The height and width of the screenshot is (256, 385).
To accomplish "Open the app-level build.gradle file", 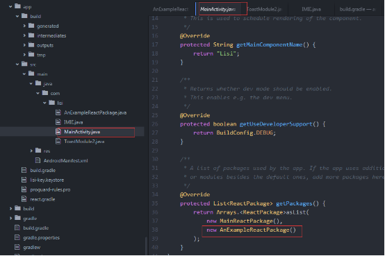I will pyautogui.click(x=42, y=170).
